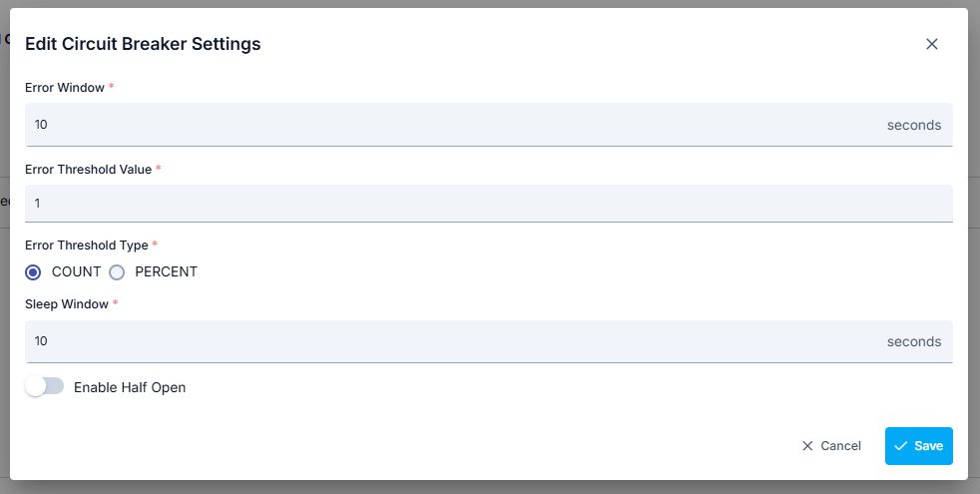The width and height of the screenshot is (980, 494).
Task: Close the Edit Circuit Breaker Settings dialog
Action: coord(932,44)
